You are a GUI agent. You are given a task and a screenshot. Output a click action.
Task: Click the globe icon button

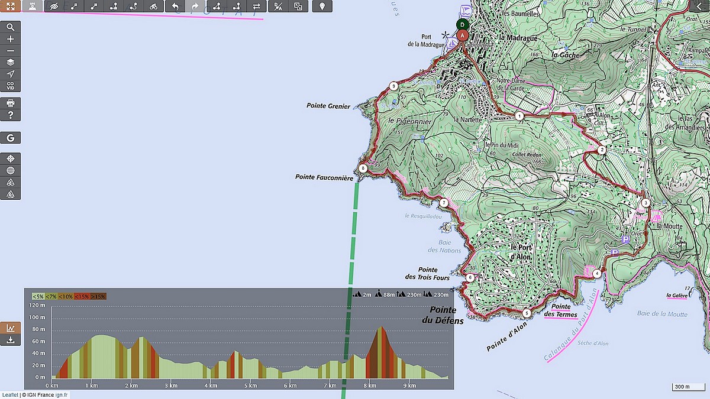coord(11,170)
